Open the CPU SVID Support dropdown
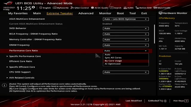The width and height of the screenshot is (191, 107). coord(126,72)
